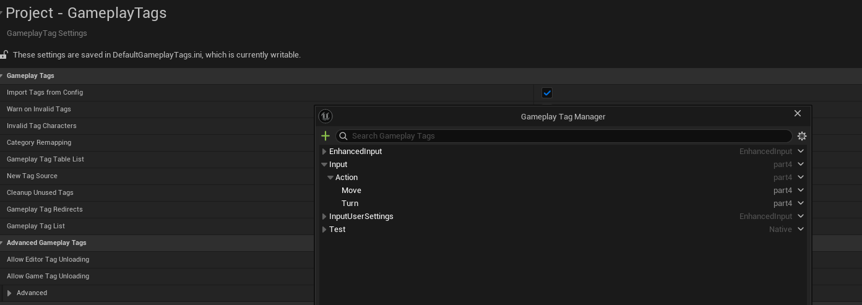Collapse the Action tag node
862x305 pixels.
point(330,178)
